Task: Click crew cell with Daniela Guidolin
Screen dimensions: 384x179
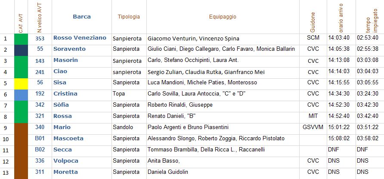Action: [x=223, y=173]
